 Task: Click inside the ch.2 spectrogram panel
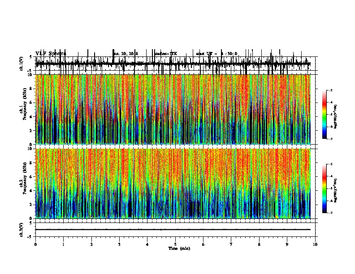173,184
